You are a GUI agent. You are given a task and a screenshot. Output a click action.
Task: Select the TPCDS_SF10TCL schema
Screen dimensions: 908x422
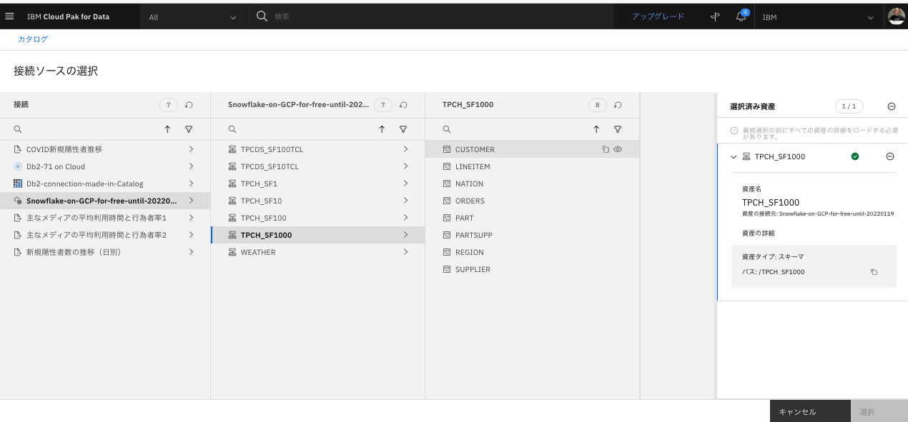pos(318,166)
